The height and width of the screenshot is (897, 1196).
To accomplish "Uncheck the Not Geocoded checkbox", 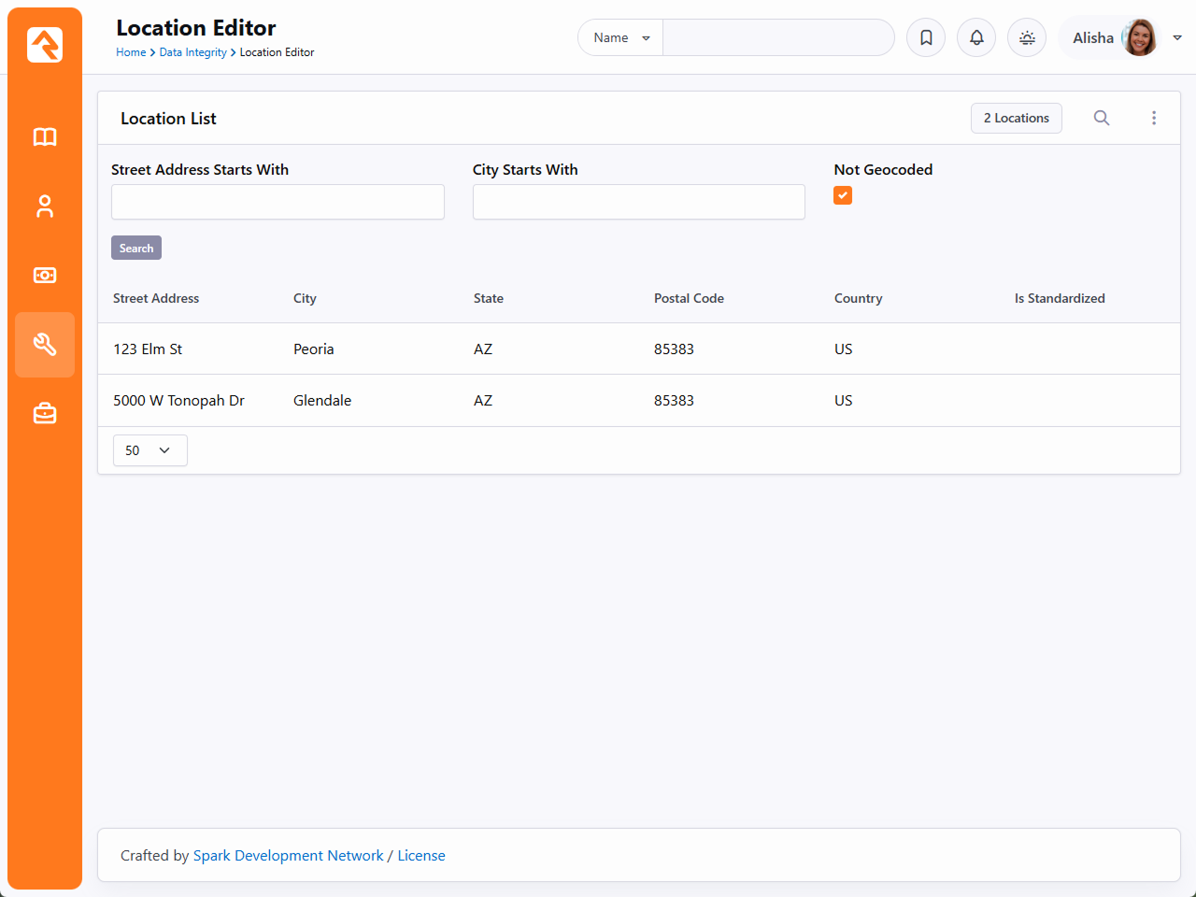I will (843, 195).
